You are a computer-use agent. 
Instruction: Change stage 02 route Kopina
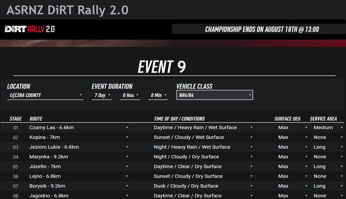(x=79, y=137)
